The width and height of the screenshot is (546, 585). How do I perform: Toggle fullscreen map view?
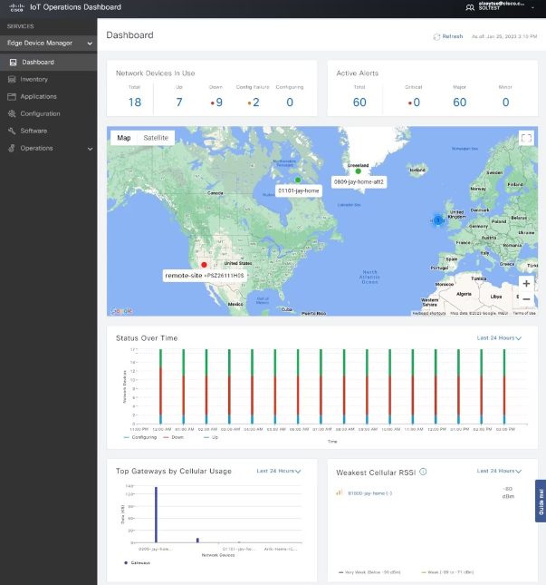point(526,139)
